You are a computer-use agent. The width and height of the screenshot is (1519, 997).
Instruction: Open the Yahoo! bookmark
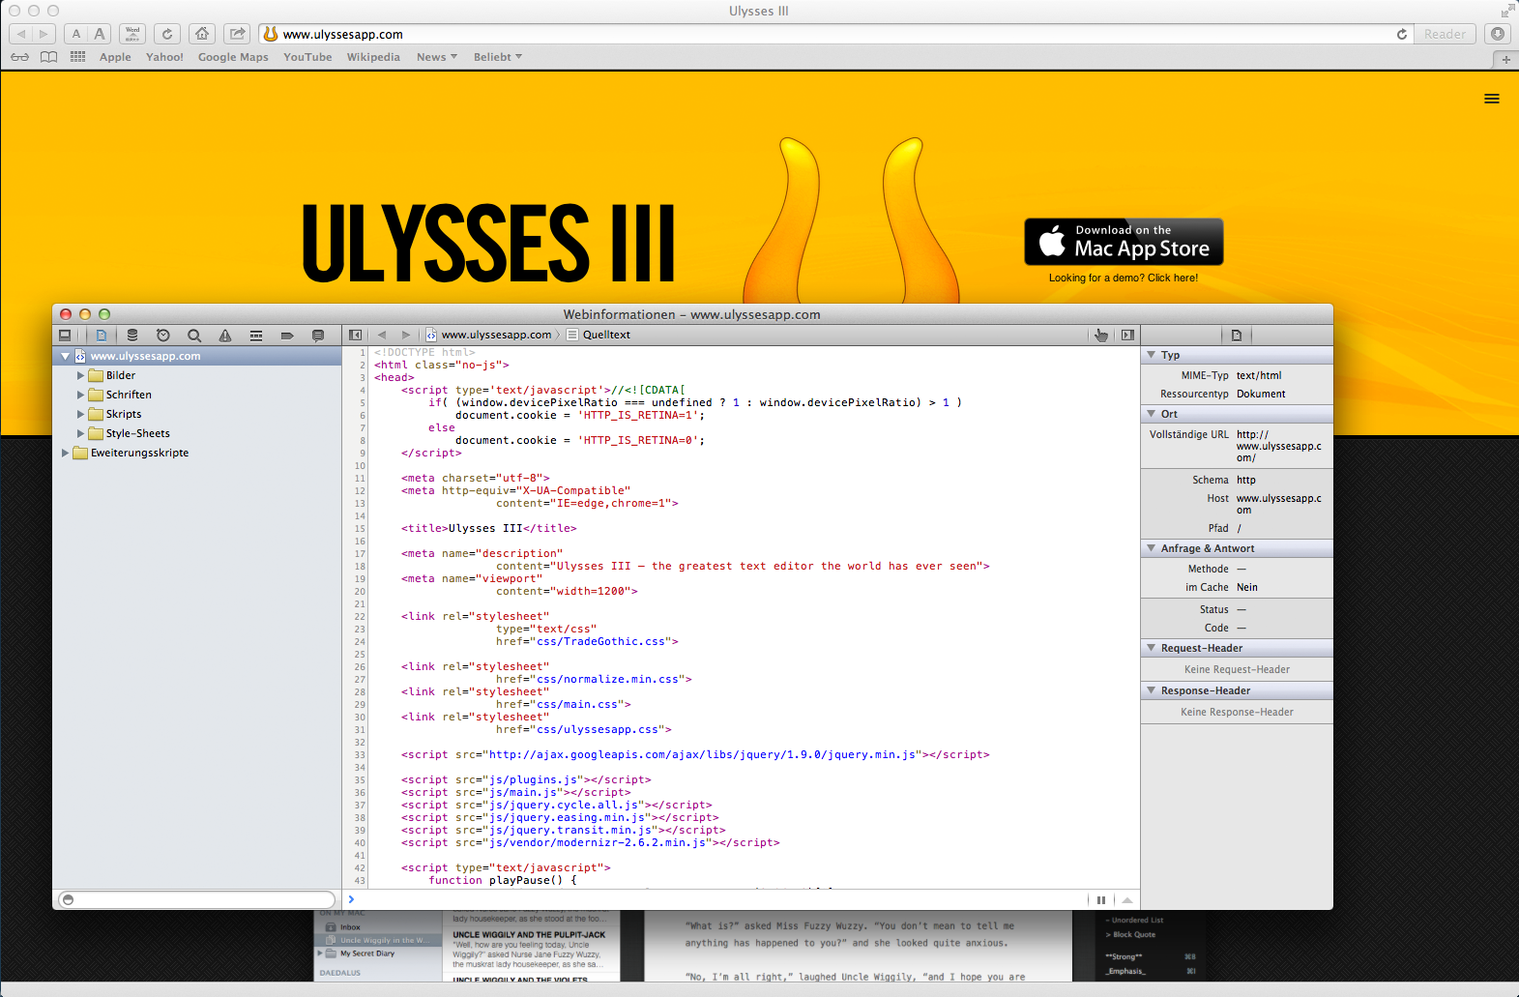(x=164, y=57)
